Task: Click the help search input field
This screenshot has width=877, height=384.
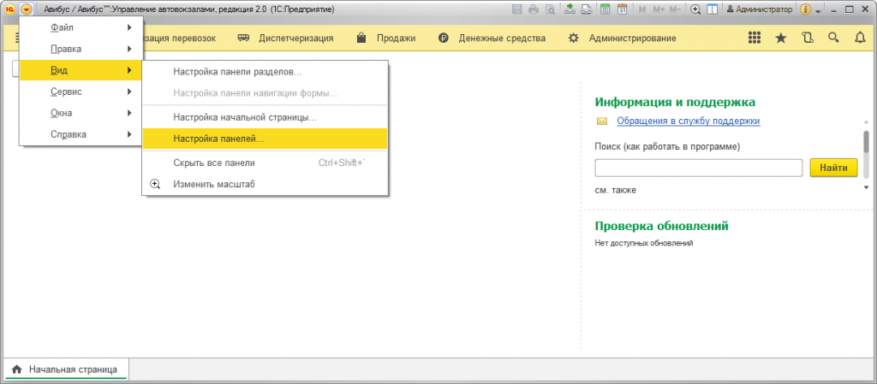Action: click(x=697, y=168)
